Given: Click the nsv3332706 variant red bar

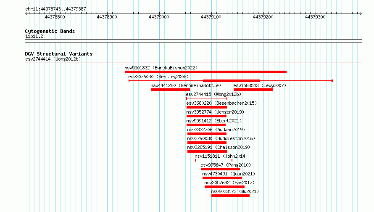Looking at the screenshot, I should coord(207,134).
